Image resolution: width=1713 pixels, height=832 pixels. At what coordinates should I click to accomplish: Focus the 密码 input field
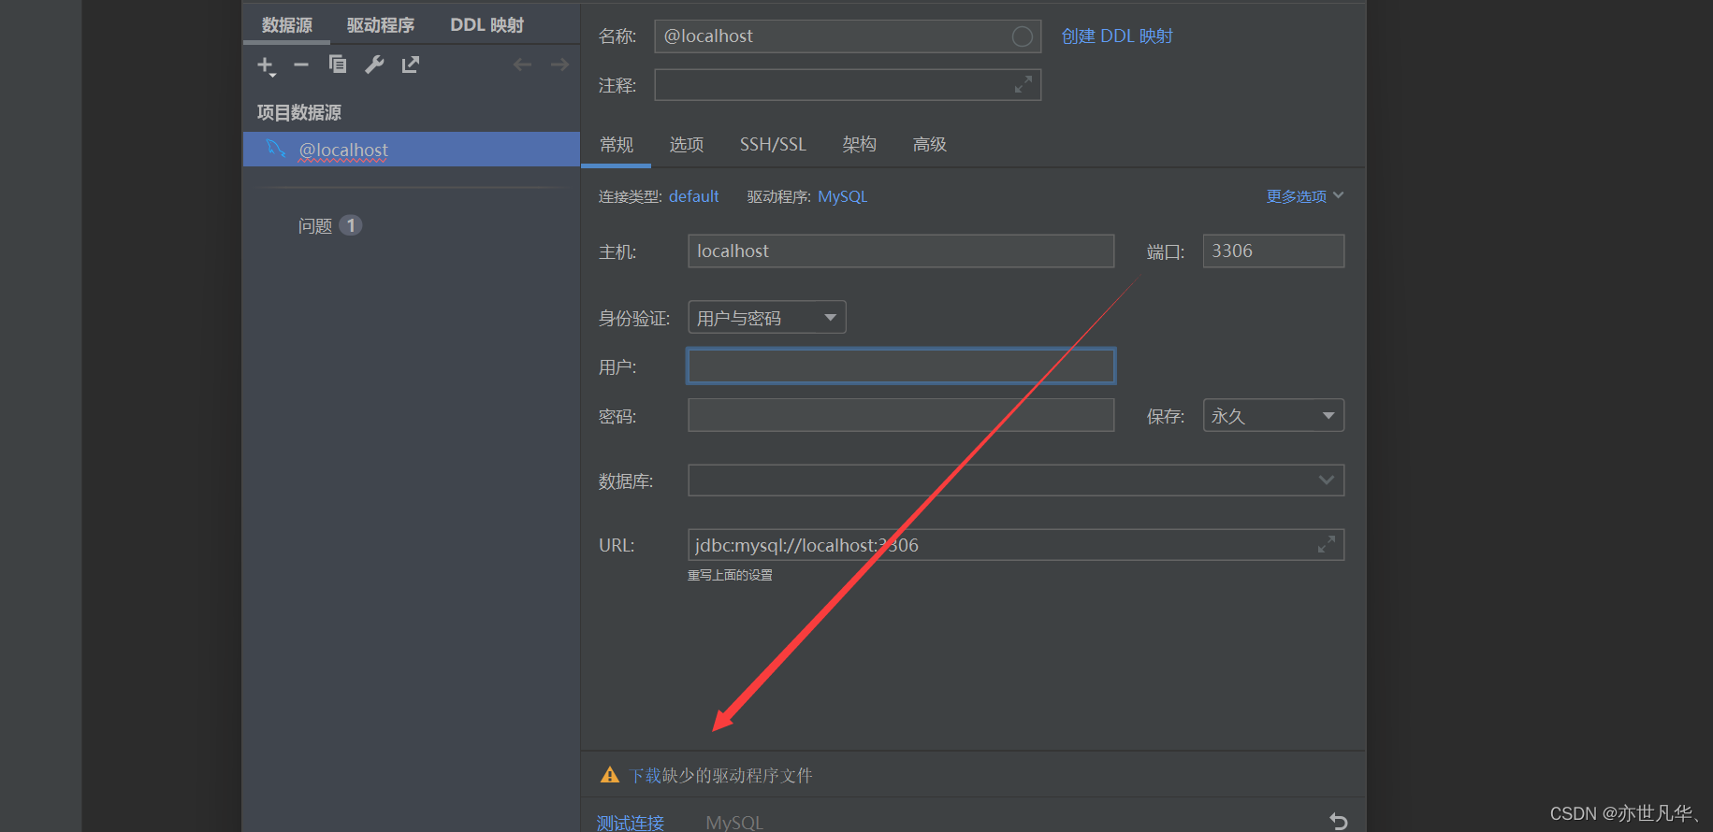pyautogui.click(x=901, y=415)
